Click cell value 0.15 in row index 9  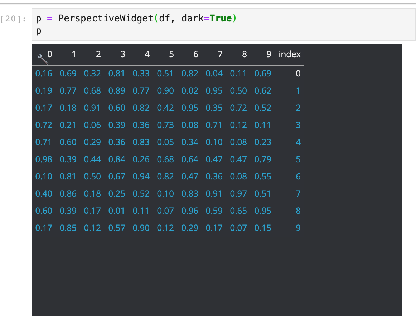point(263,228)
